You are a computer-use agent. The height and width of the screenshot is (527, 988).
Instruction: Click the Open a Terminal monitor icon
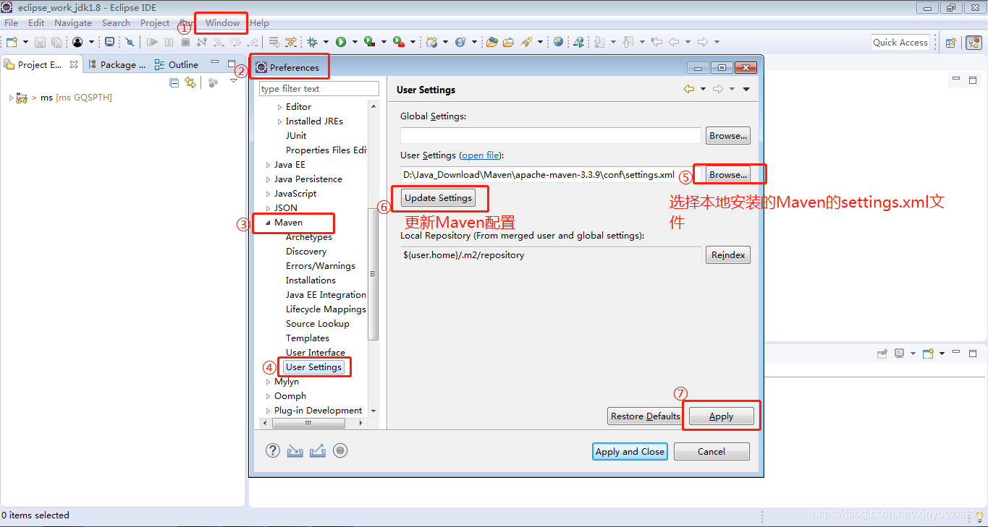[109, 42]
